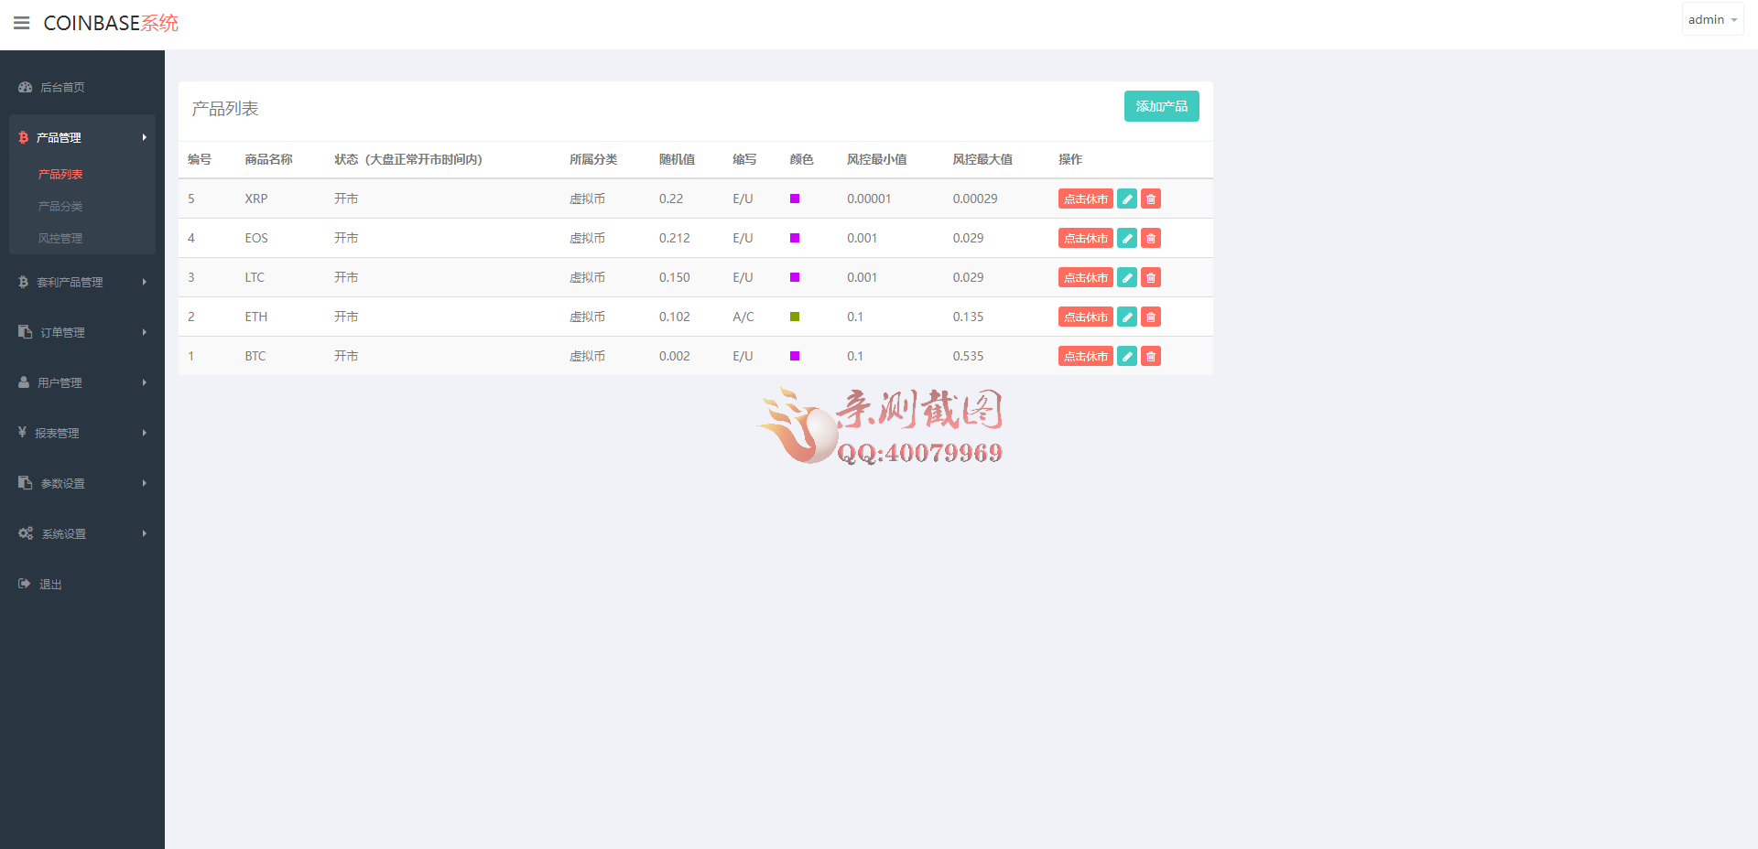Image resolution: width=1758 pixels, height=849 pixels.
Task: Expand the 套利产品管理 sidebar menu
Action: (x=73, y=282)
